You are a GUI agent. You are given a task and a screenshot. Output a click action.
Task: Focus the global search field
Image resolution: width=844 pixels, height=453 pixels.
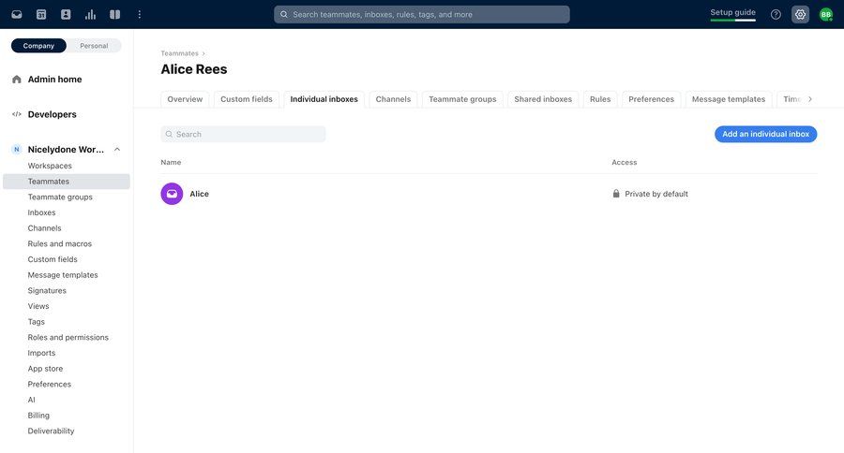tap(421, 15)
